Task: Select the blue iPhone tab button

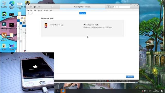Action: click(82, 13)
